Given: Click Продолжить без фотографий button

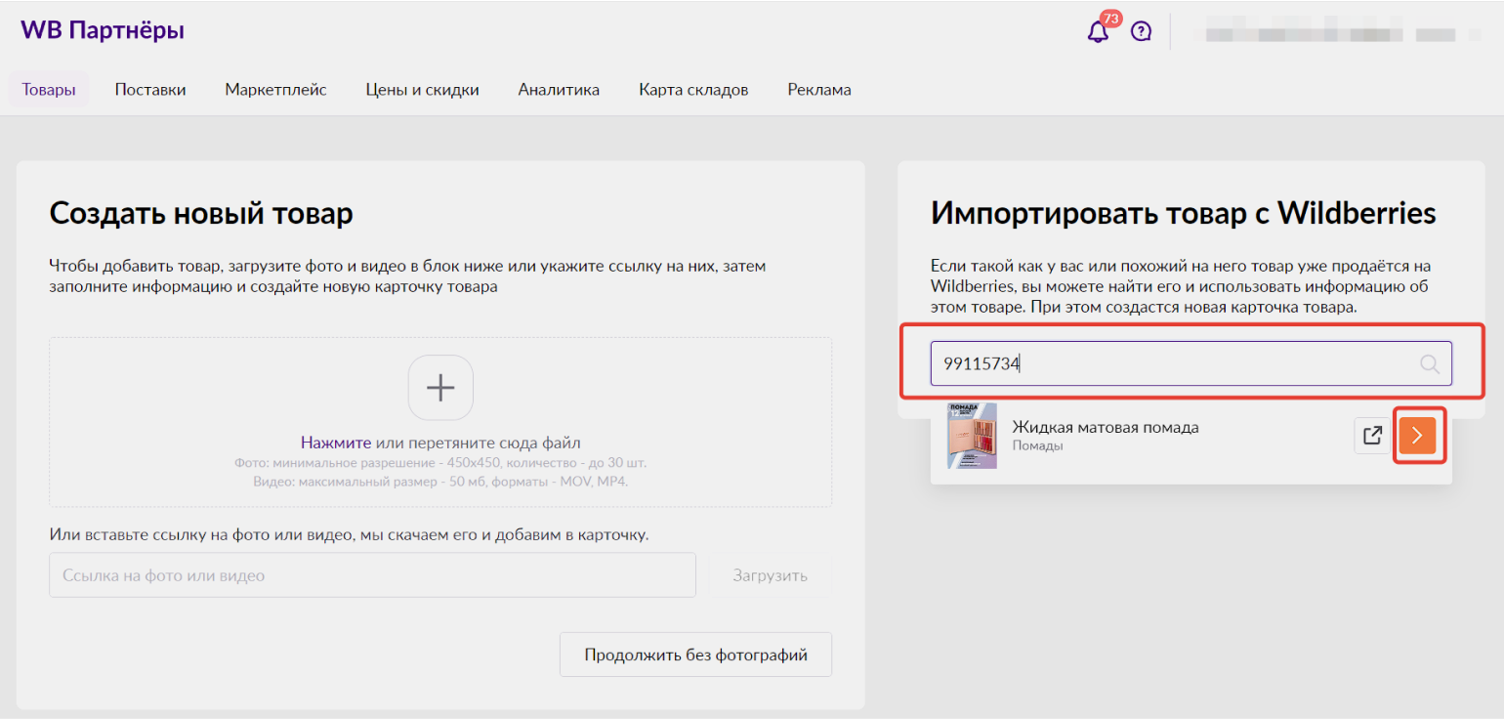Looking at the screenshot, I should [695, 655].
